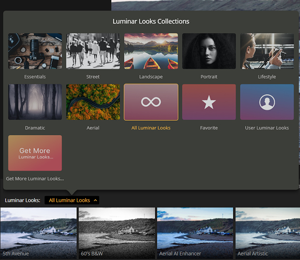Click the 'Aerial' label text

pos(93,128)
